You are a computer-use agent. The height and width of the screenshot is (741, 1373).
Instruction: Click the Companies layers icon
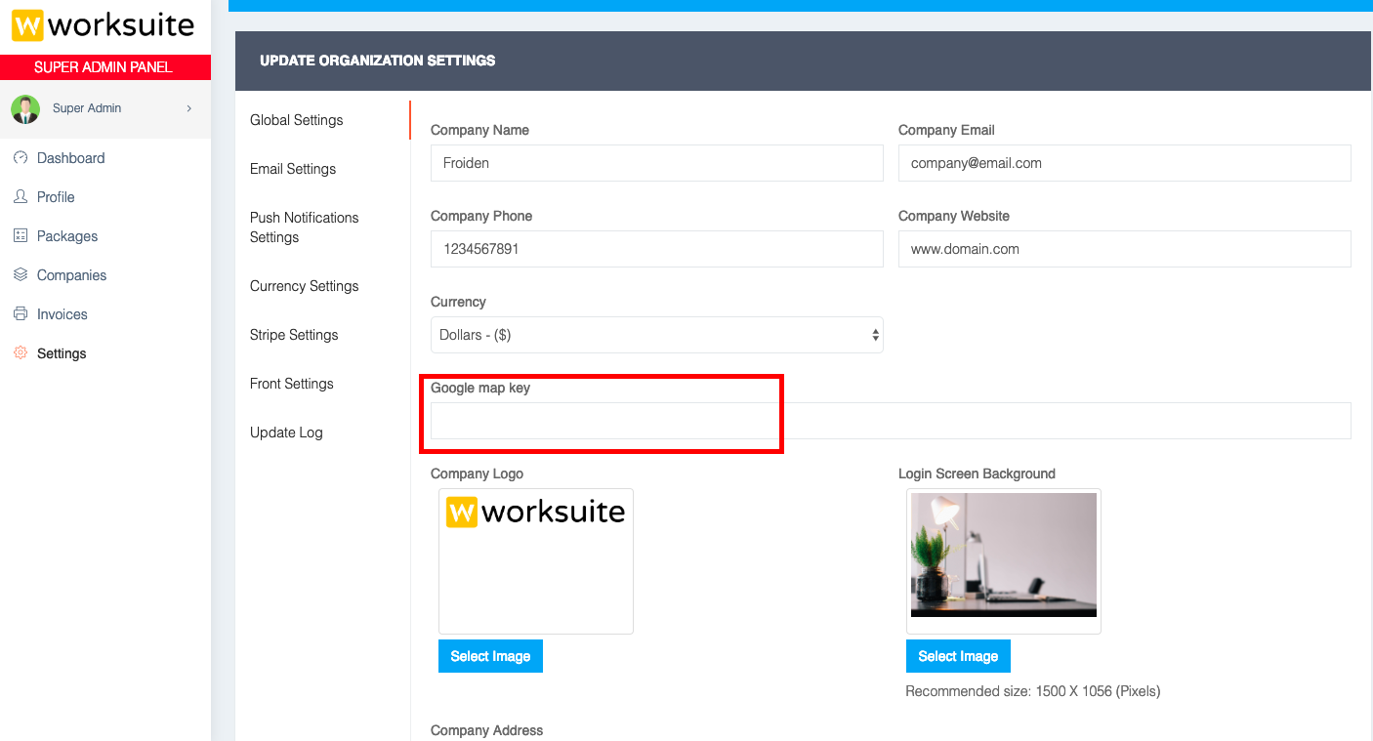point(21,275)
